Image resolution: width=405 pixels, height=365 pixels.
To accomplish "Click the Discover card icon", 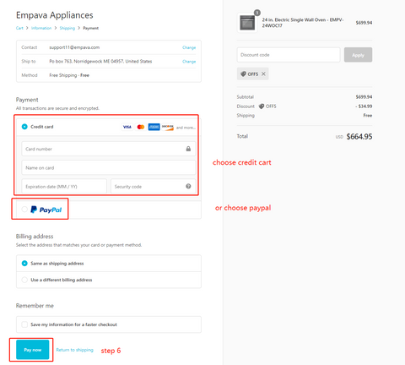I will click(x=168, y=127).
